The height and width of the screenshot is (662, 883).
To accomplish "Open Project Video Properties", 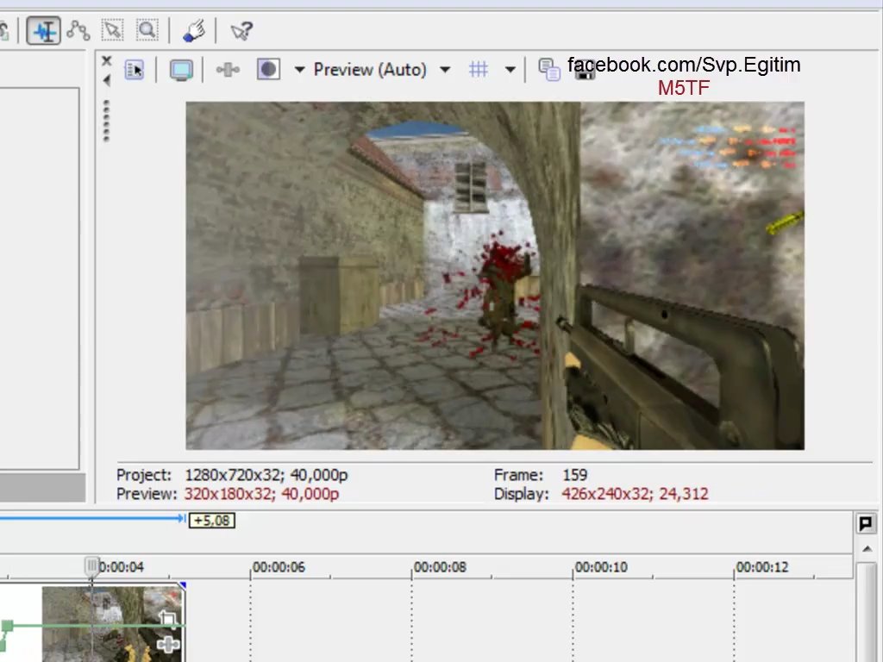I will (x=135, y=70).
